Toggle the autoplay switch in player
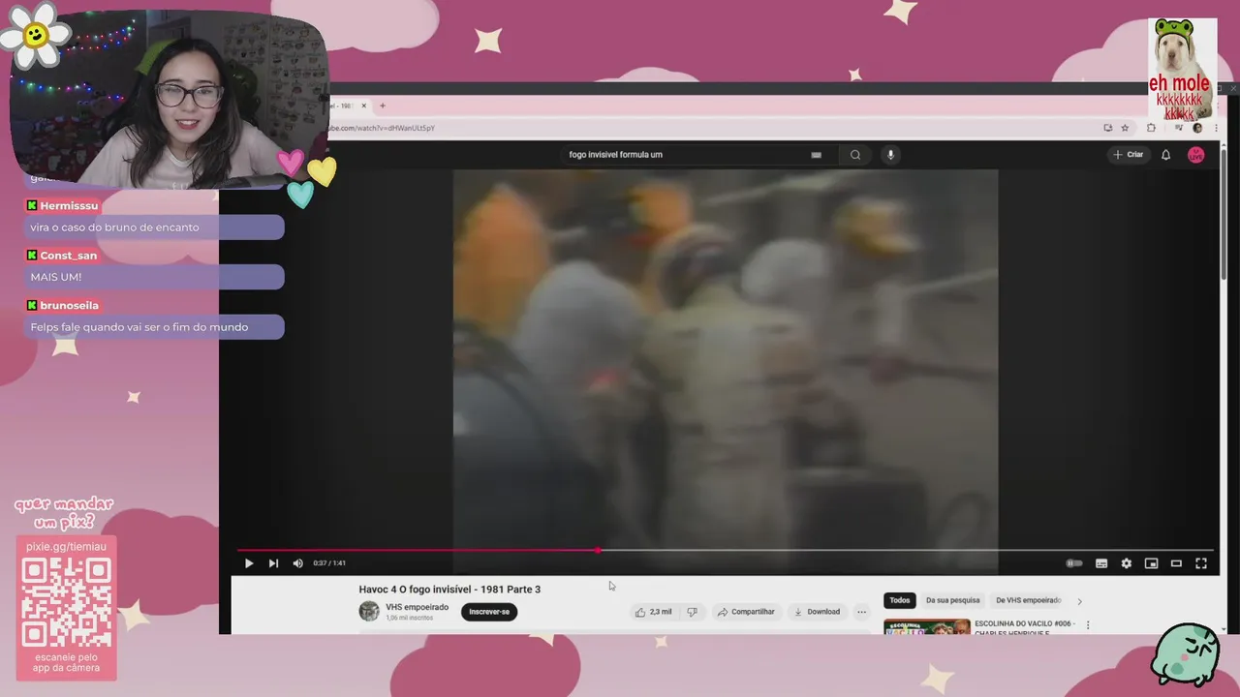The image size is (1240, 697). 1074,563
